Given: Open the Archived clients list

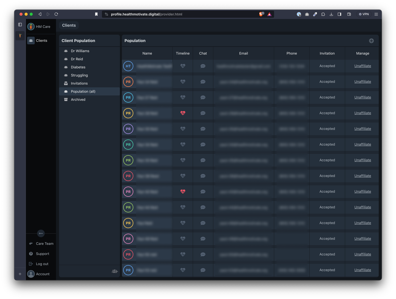Looking at the screenshot, I should 89,99.
